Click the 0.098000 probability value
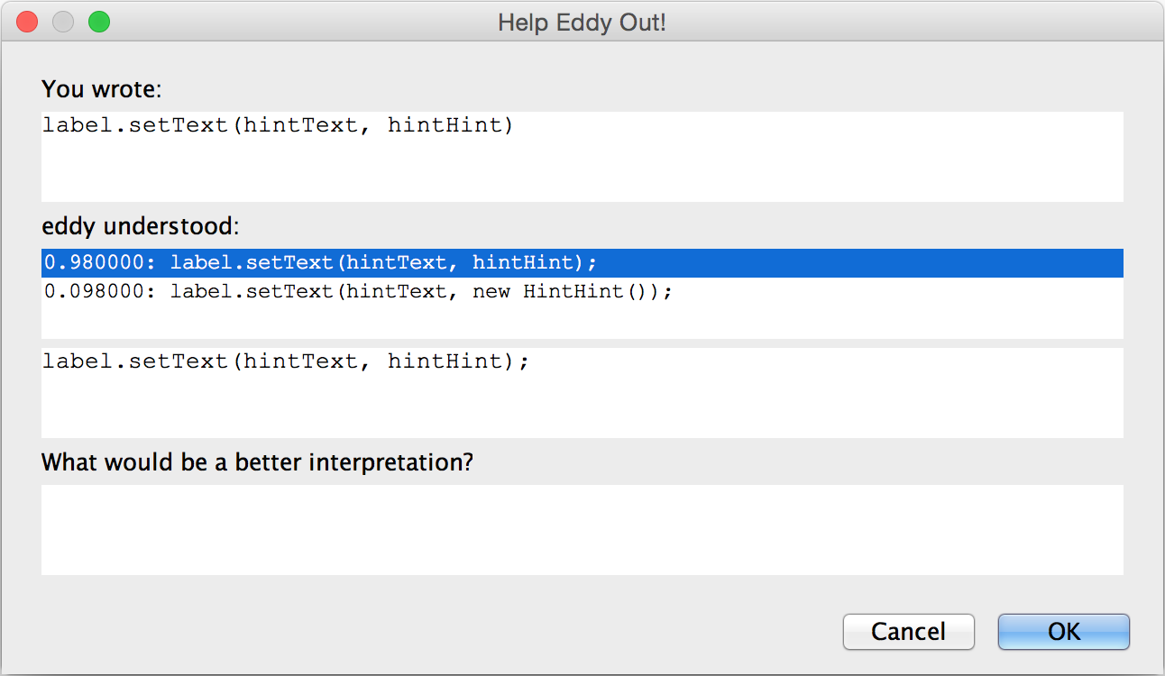 pos(99,292)
